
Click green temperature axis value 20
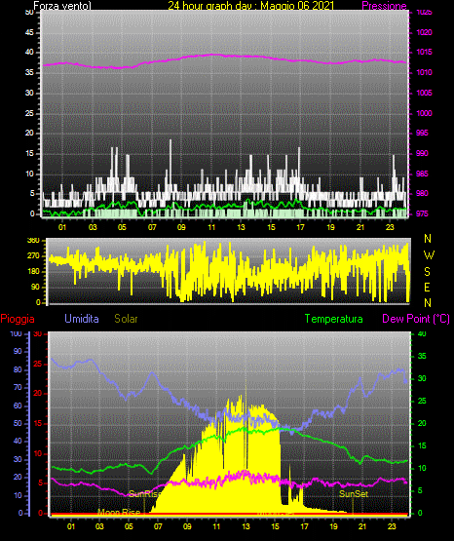pyautogui.click(x=422, y=423)
